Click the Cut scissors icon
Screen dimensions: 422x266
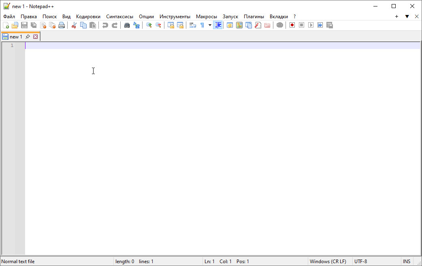(74, 25)
